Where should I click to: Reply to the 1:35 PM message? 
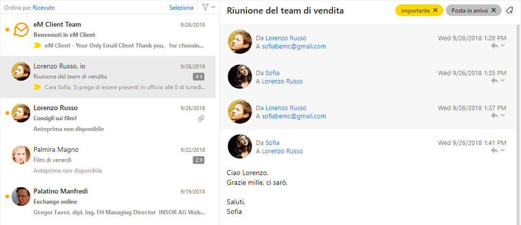pos(495,80)
